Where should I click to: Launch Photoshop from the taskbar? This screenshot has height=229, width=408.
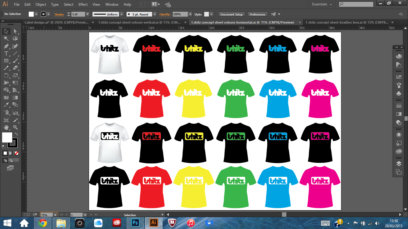point(135,223)
